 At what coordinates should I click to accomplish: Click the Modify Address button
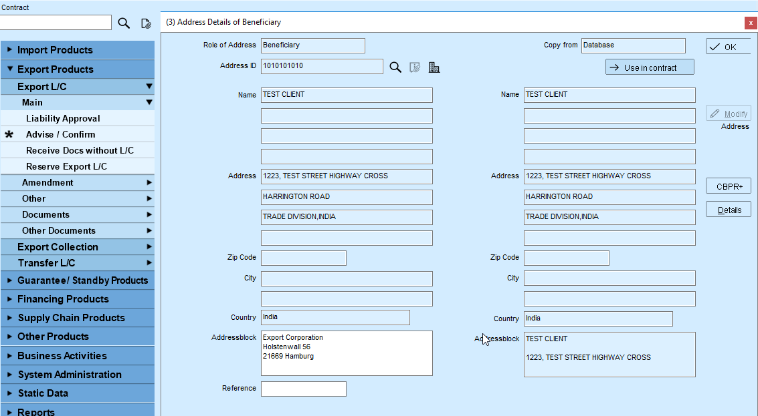(x=729, y=114)
